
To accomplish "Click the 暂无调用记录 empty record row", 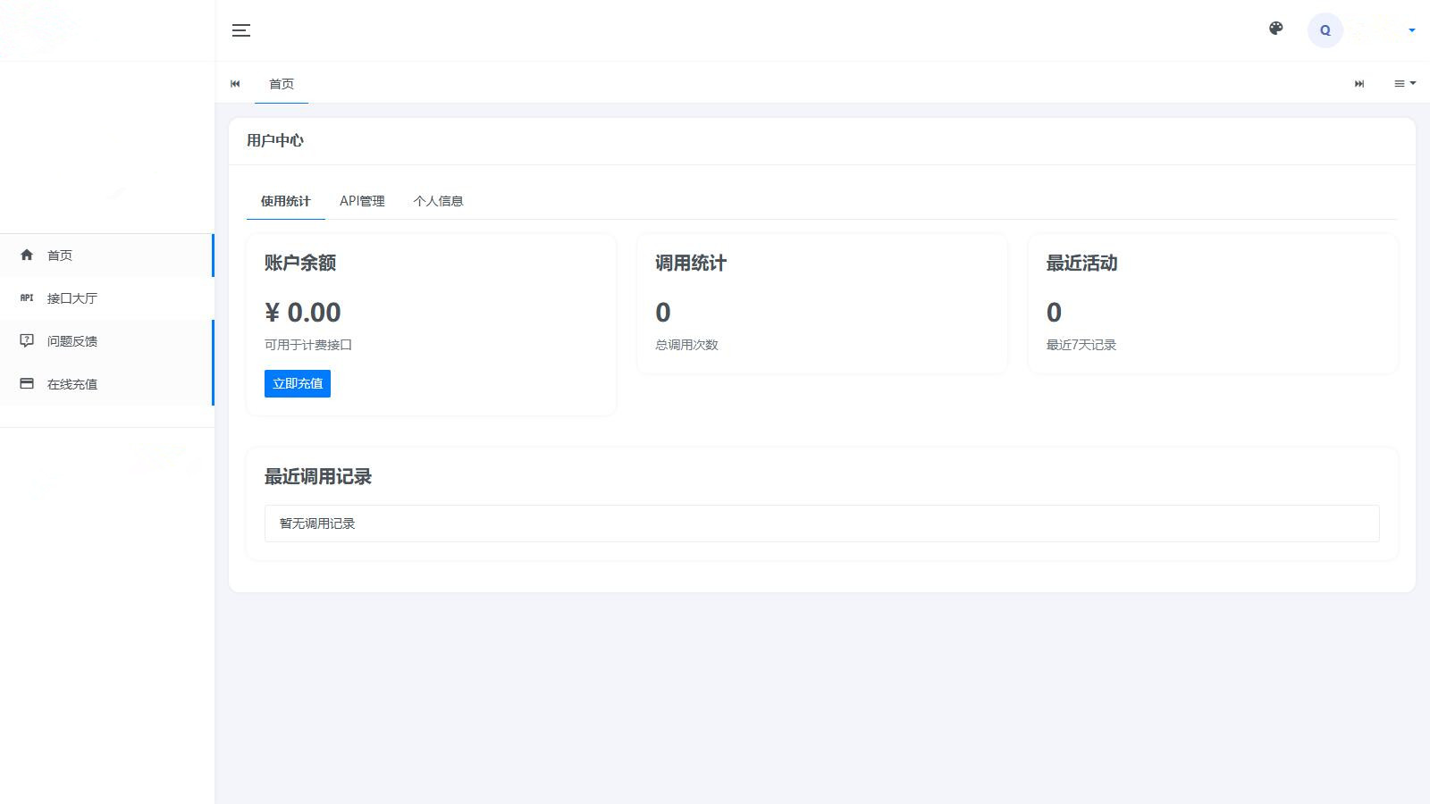I will (821, 523).
